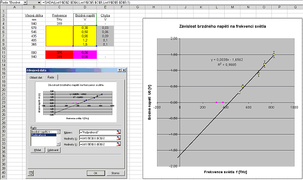Click the 'Frekvence' header cell

click(x=59, y=15)
